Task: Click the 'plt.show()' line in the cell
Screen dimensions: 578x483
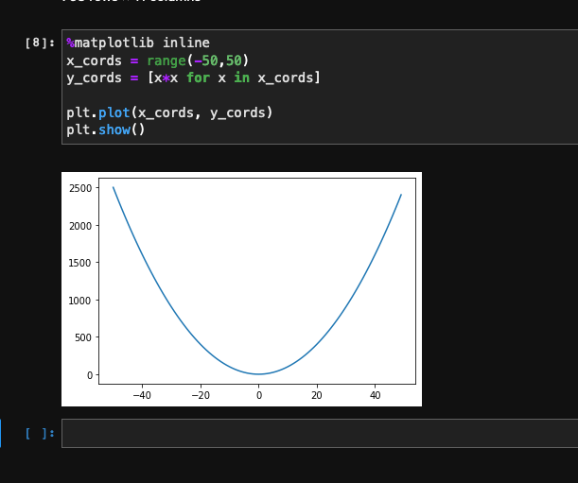Action: click(106, 129)
